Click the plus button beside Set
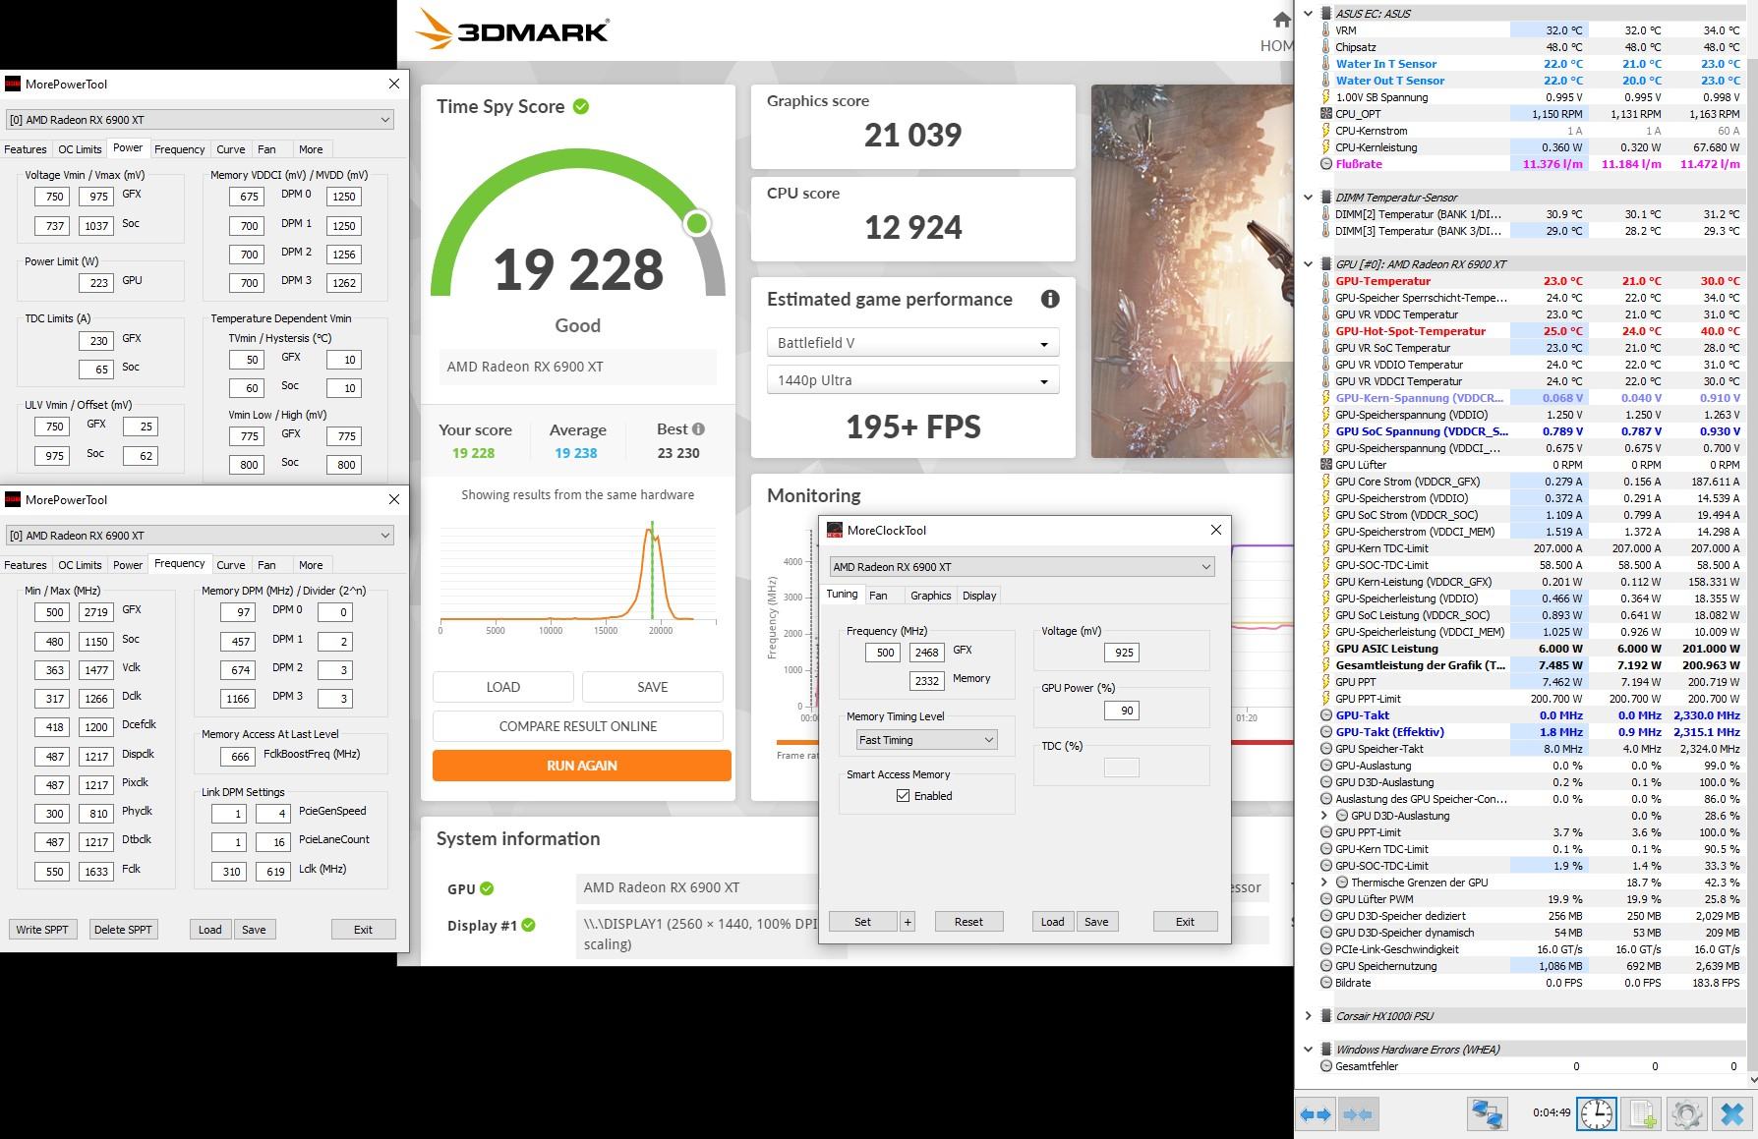This screenshot has width=1758, height=1139. click(x=908, y=922)
